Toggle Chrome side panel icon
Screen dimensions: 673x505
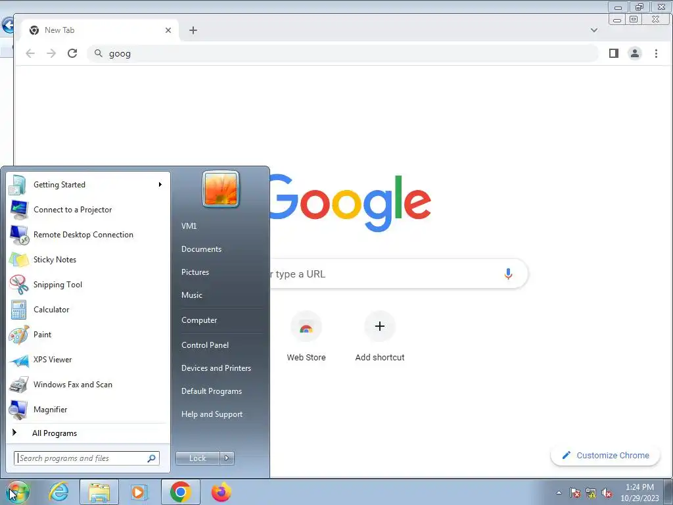coord(614,53)
